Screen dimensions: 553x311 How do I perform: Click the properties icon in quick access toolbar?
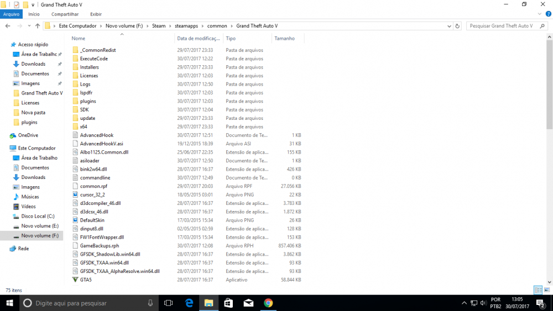click(16, 4)
